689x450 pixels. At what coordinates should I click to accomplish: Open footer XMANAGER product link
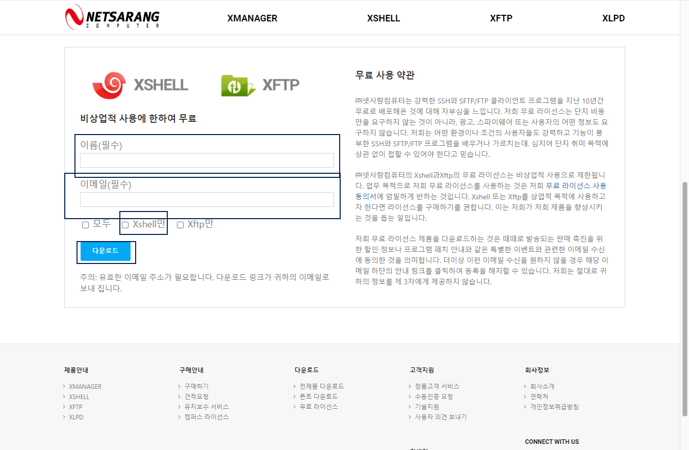(x=85, y=386)
